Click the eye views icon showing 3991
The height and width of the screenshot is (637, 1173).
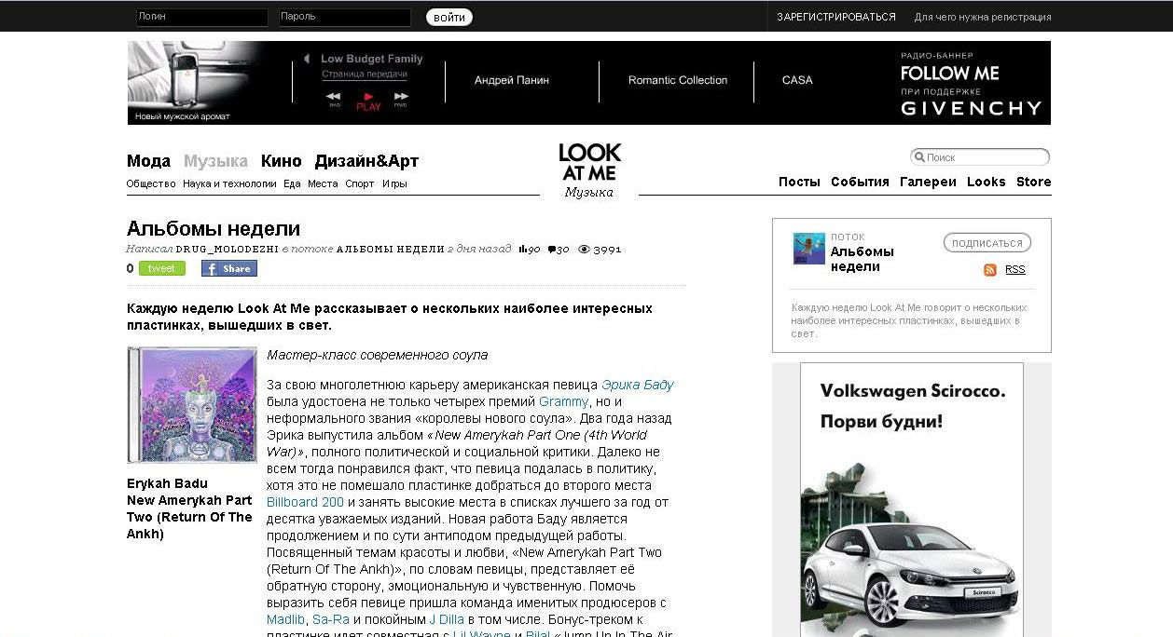pyautogui.click(x=585, y=250)
